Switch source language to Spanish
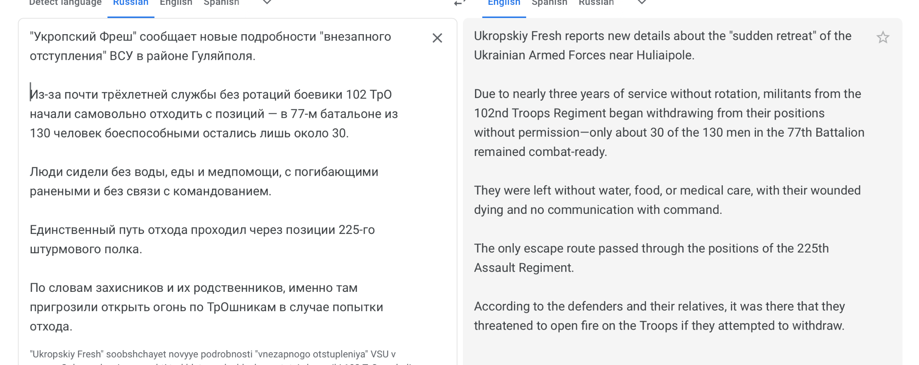Image resolution: width=919 pixels, height=365 pixels. tap(221, 3)
